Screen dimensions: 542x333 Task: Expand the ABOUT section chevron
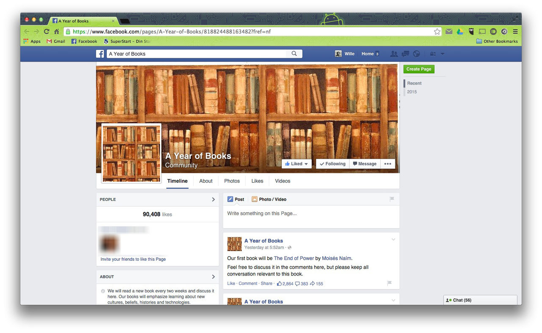[x=213, y=277]
